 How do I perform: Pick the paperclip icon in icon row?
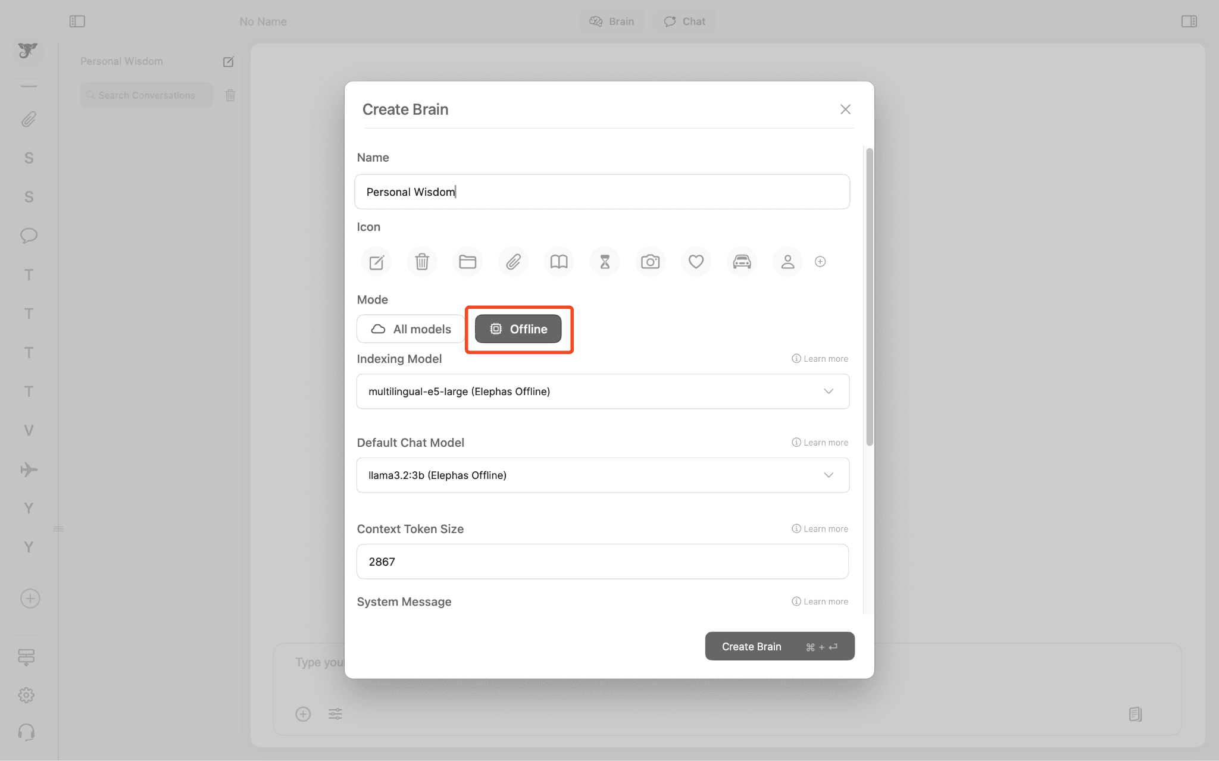(x=513, y=262)
